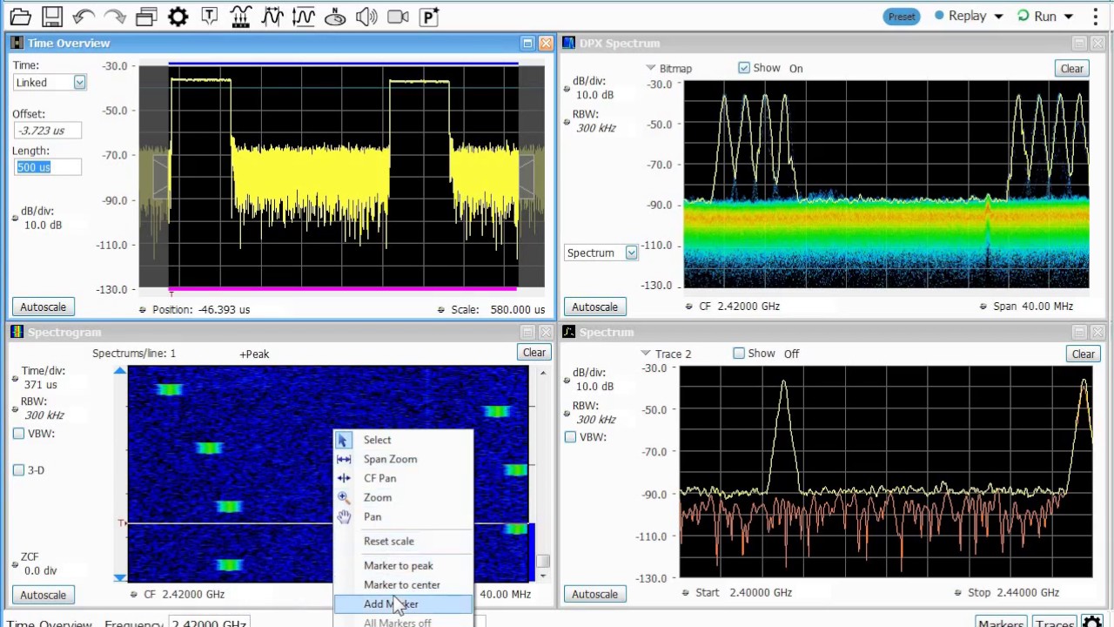Image resolution: width=1114 pixels, height=627 pixels.
Task: Choose Marker to center
Action: point(402,584)
